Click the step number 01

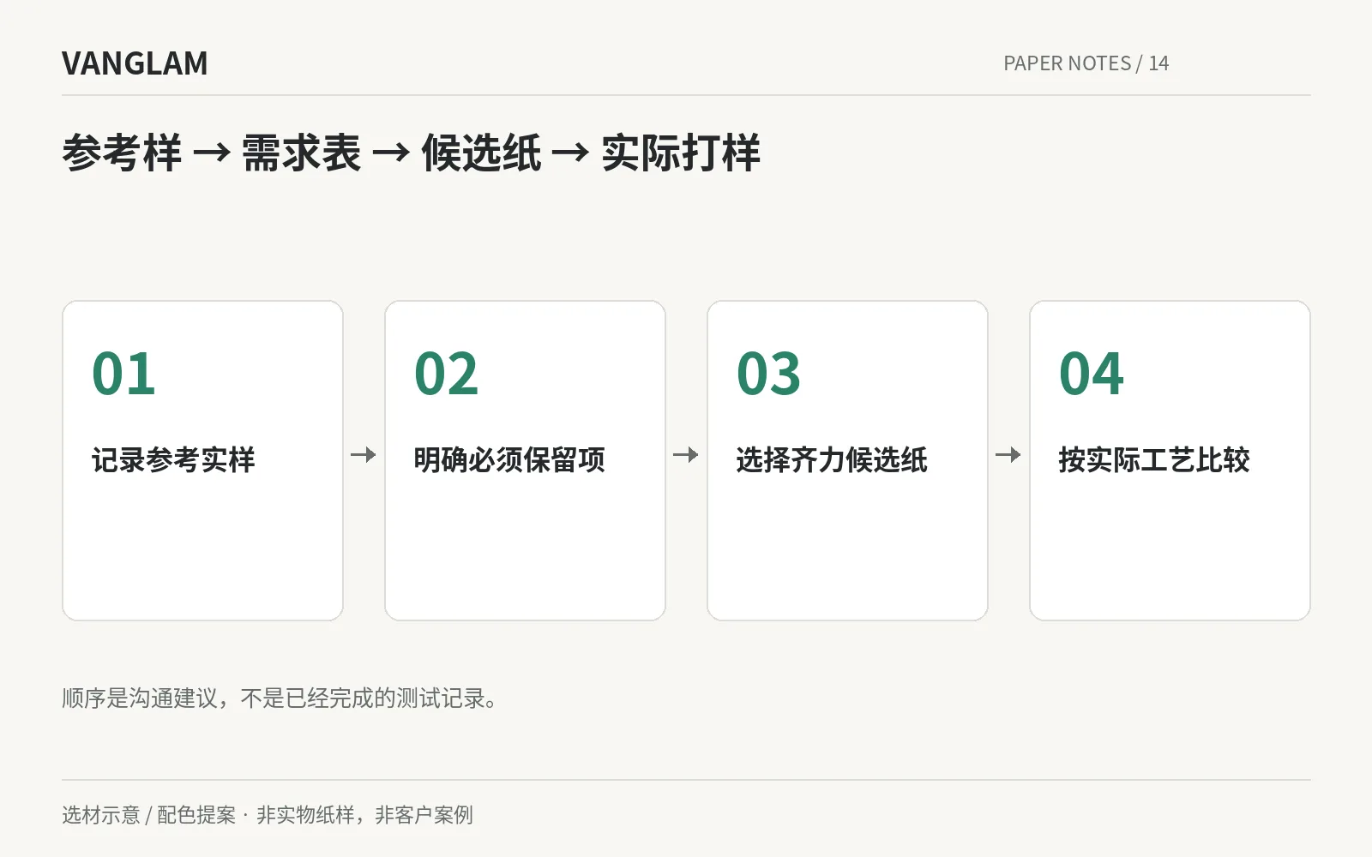click(123, 374)
